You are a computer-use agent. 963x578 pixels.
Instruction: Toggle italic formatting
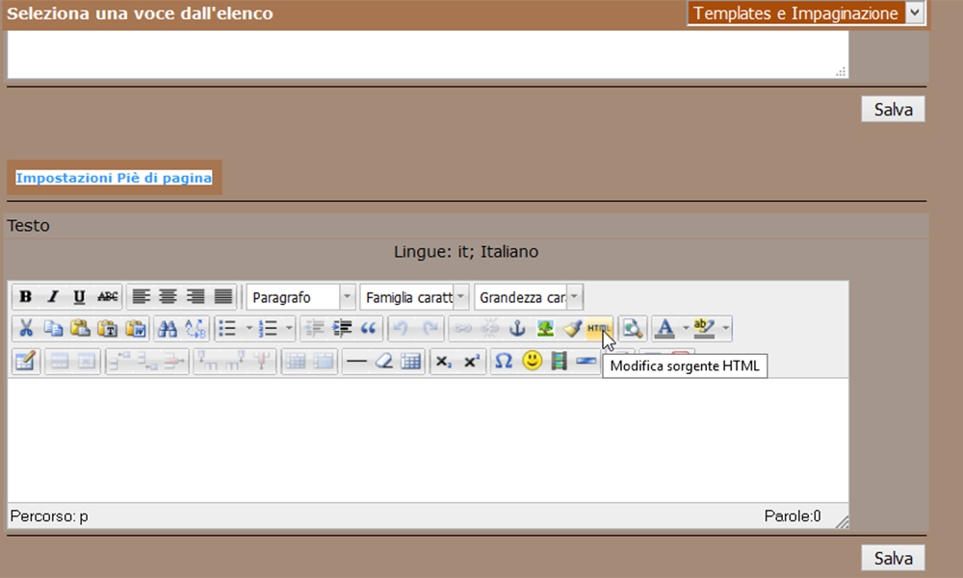pos(53,297)
